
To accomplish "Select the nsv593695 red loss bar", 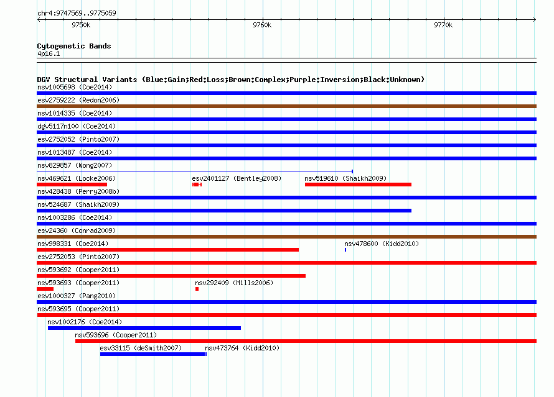I will coord(286,315).
